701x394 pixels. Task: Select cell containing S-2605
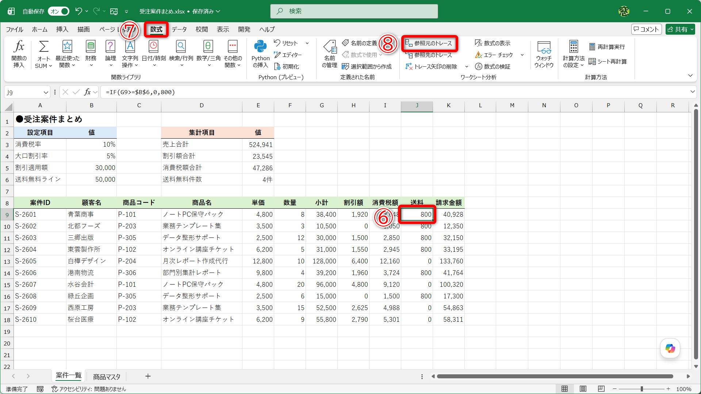point(40,261)
